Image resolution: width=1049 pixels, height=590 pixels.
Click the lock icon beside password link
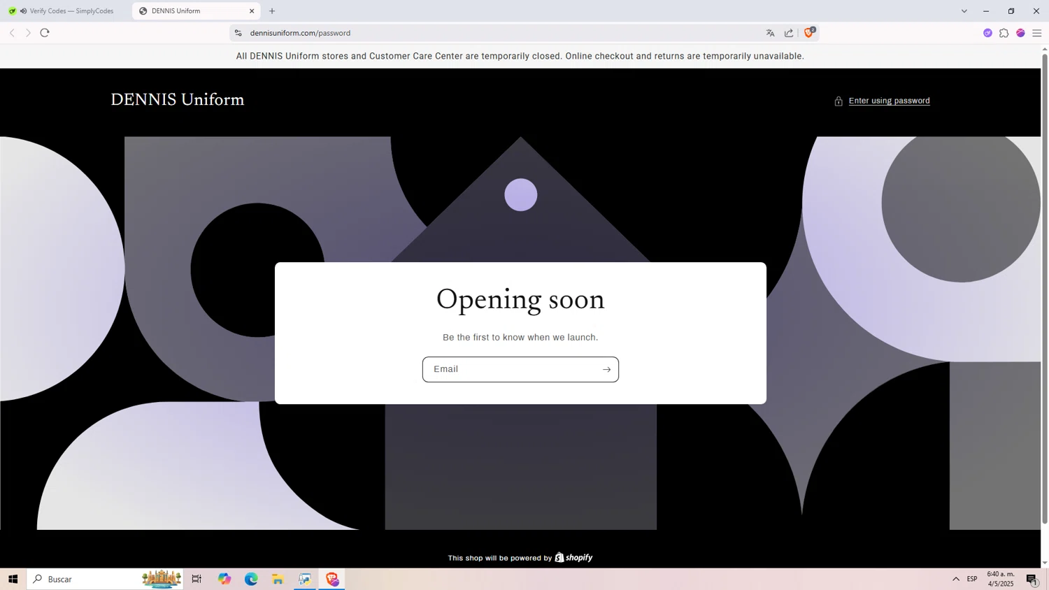click(x=839, y=101)
